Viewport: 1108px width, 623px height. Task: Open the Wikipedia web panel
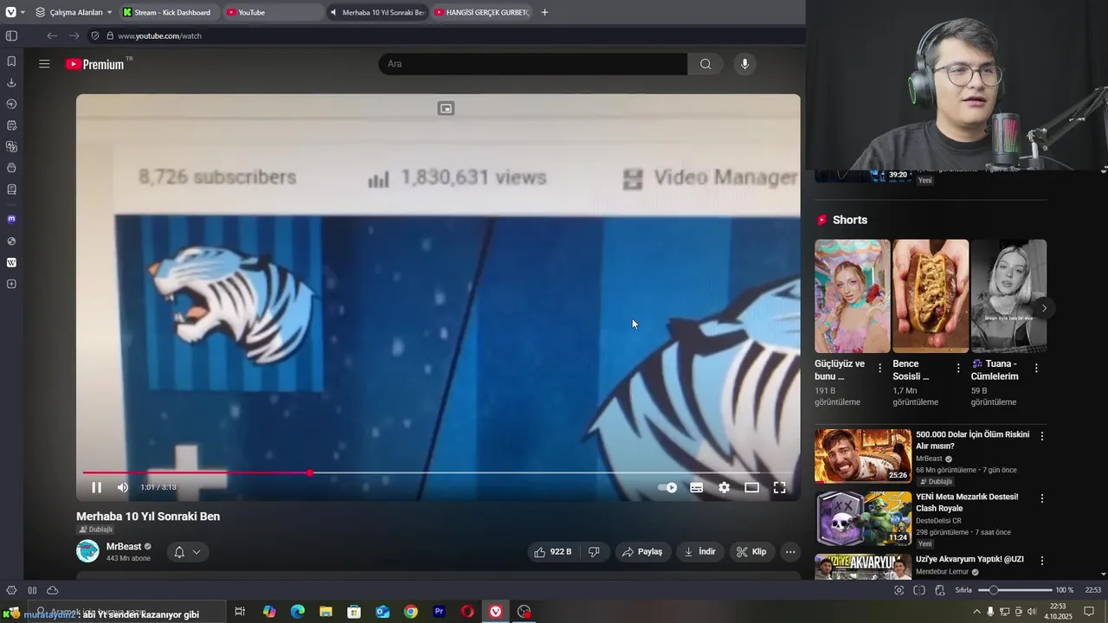pyautogui.click(x=11, y=262)
